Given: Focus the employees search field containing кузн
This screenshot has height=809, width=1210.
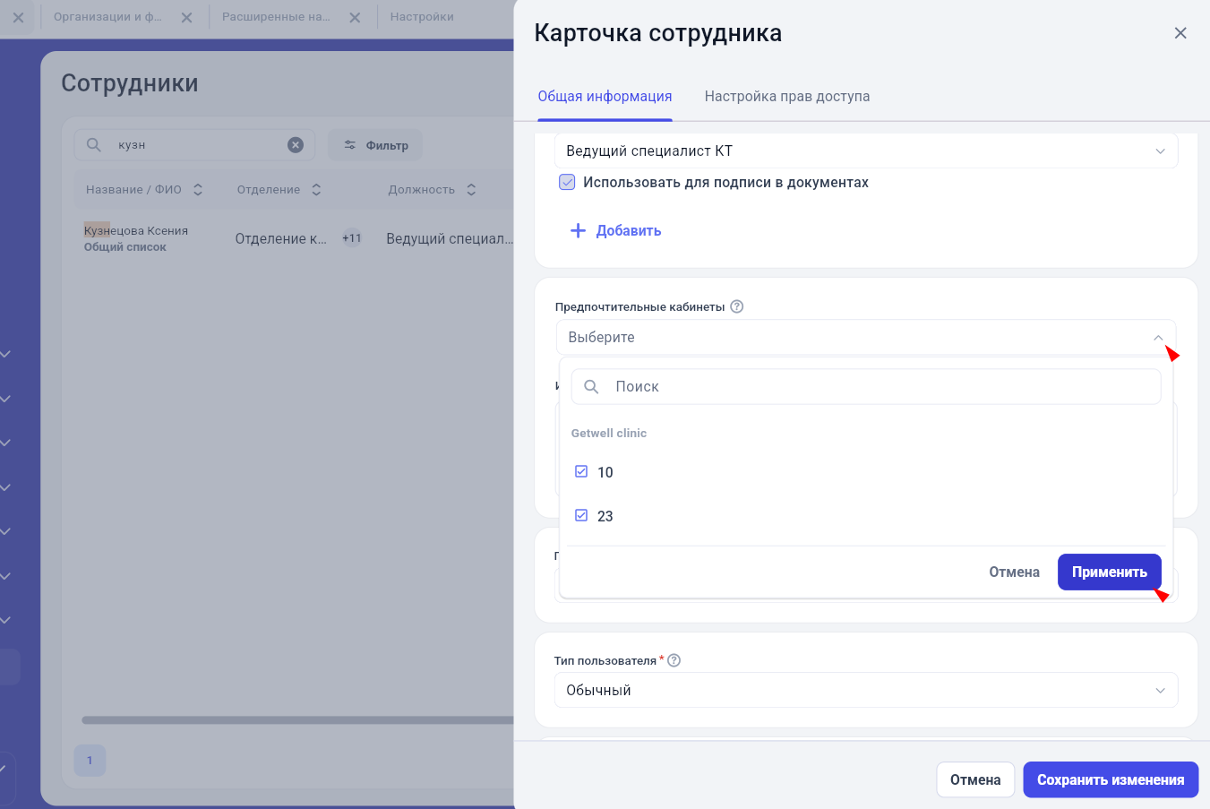Looking at the screenshot, I should (194, 145).
